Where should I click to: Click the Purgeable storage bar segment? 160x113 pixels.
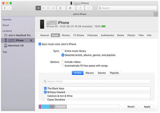(x=60, y=107)
